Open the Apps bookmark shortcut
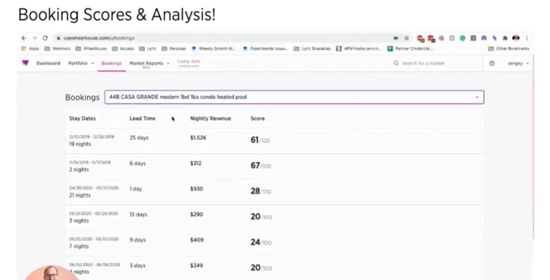 (x=30, y=48)
